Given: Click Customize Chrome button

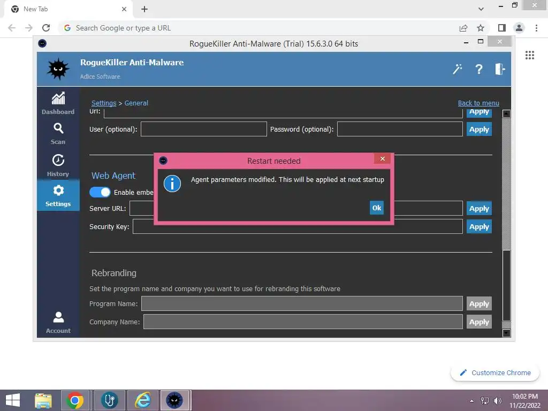Looking at the screenshot, I should click(x=495, y=372).
